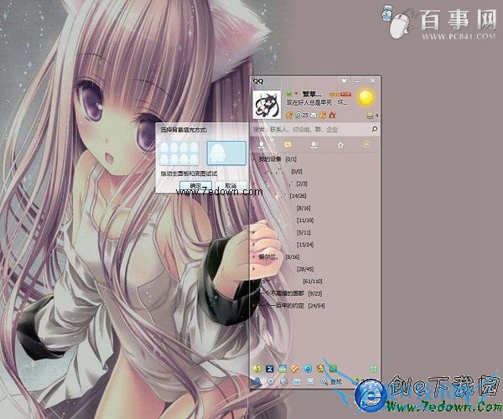The height and width of the screenshot is (419, 503).
Task: Expand the contact group showing [13/24]
Action: click(315, 245)
